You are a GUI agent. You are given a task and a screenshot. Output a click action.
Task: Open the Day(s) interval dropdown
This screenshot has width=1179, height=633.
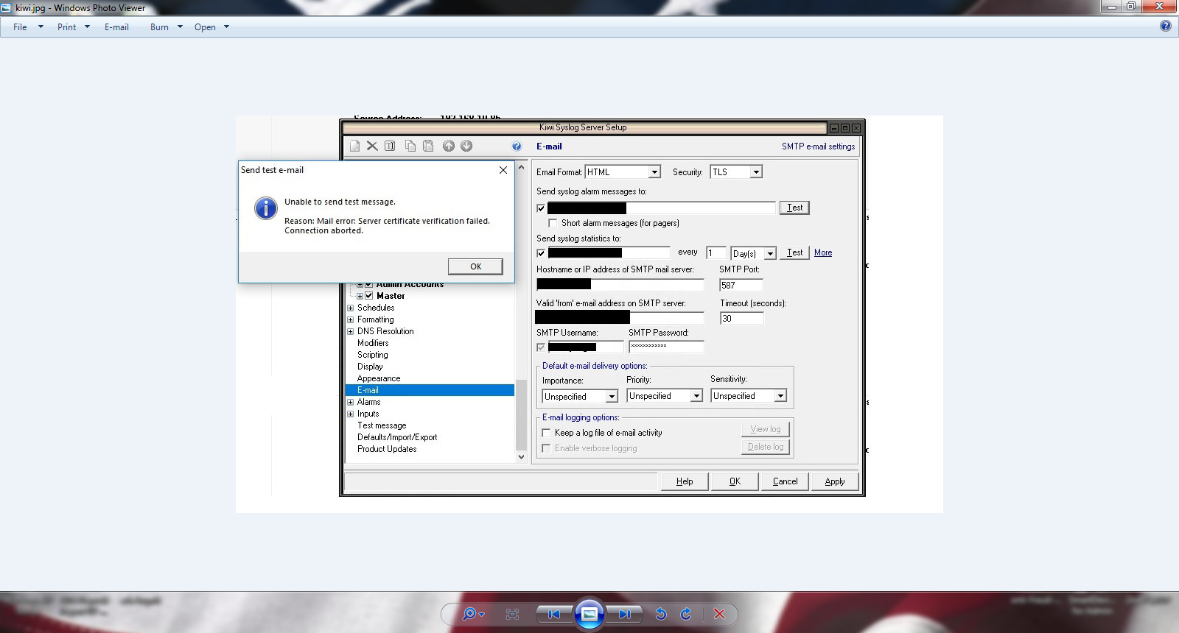(770, 253)
